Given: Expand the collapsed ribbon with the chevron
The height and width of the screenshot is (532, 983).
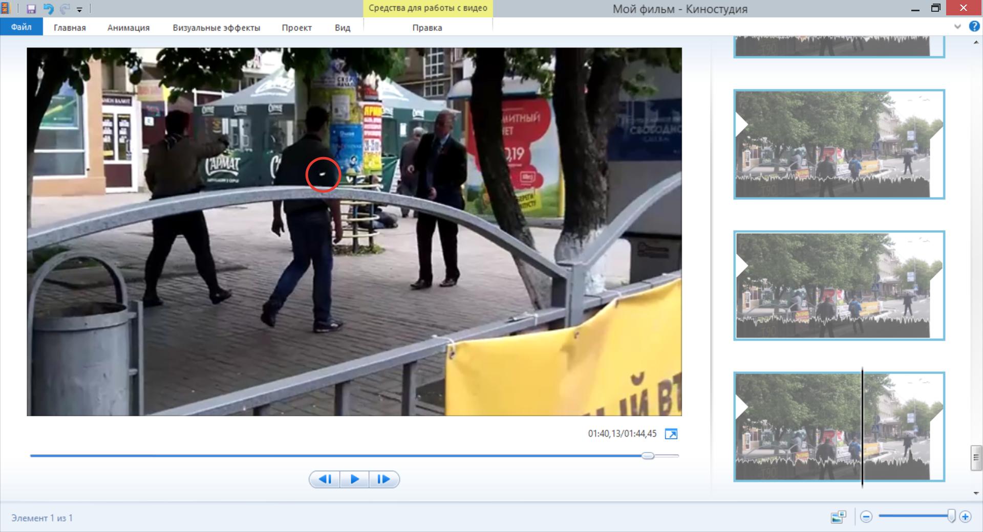Looking at the screenshot, I should coord(957,27).
